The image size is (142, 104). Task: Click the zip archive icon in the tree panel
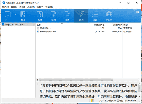pos(3,24)
